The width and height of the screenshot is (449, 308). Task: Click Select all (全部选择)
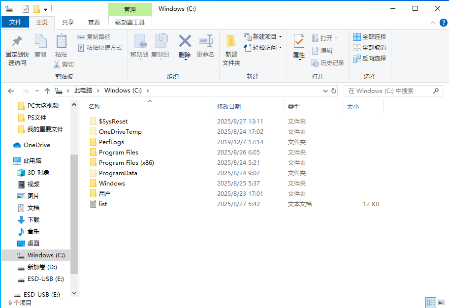(x=370, y=36)
